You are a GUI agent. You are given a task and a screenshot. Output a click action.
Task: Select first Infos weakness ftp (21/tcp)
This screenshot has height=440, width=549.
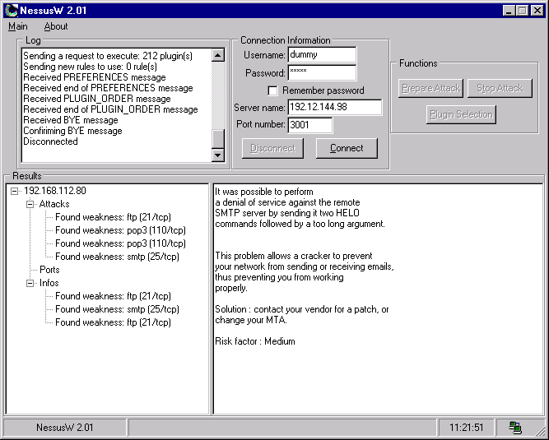coord(113,296)
